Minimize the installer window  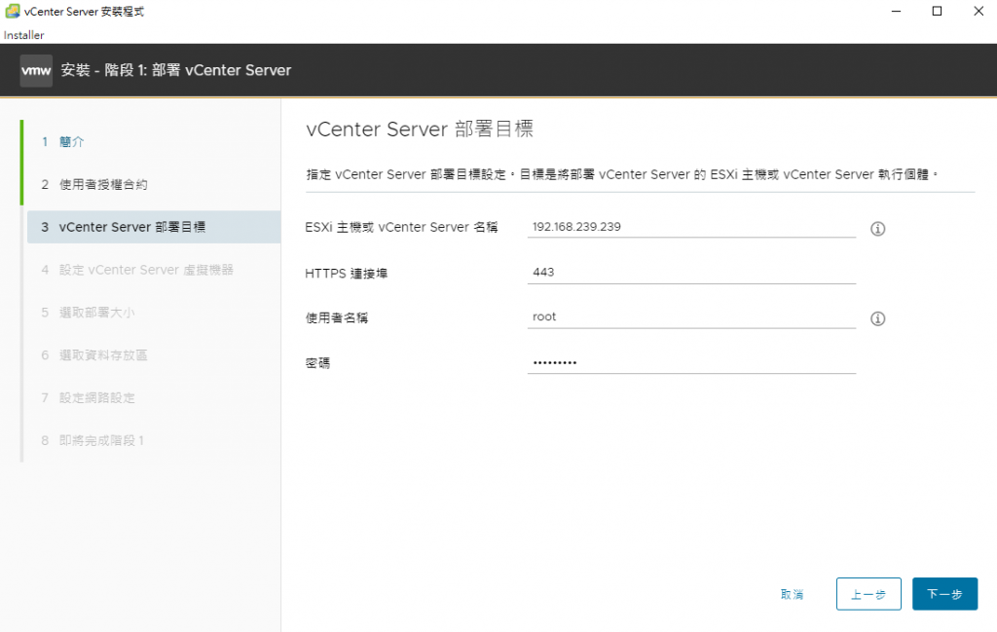coord(896,11)
